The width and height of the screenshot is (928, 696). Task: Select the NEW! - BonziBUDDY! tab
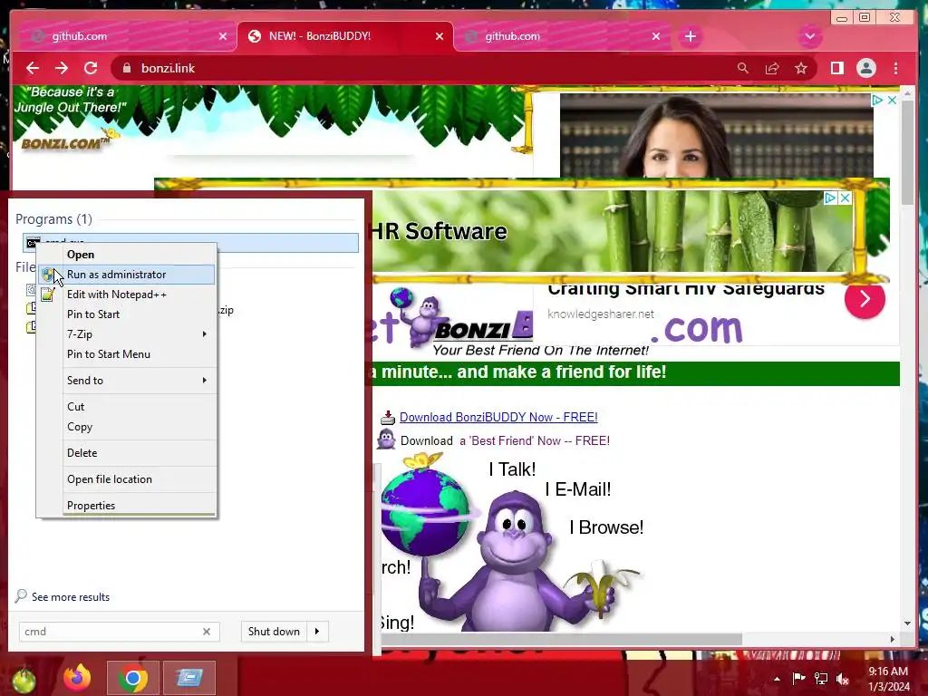(x=345, y=36)
